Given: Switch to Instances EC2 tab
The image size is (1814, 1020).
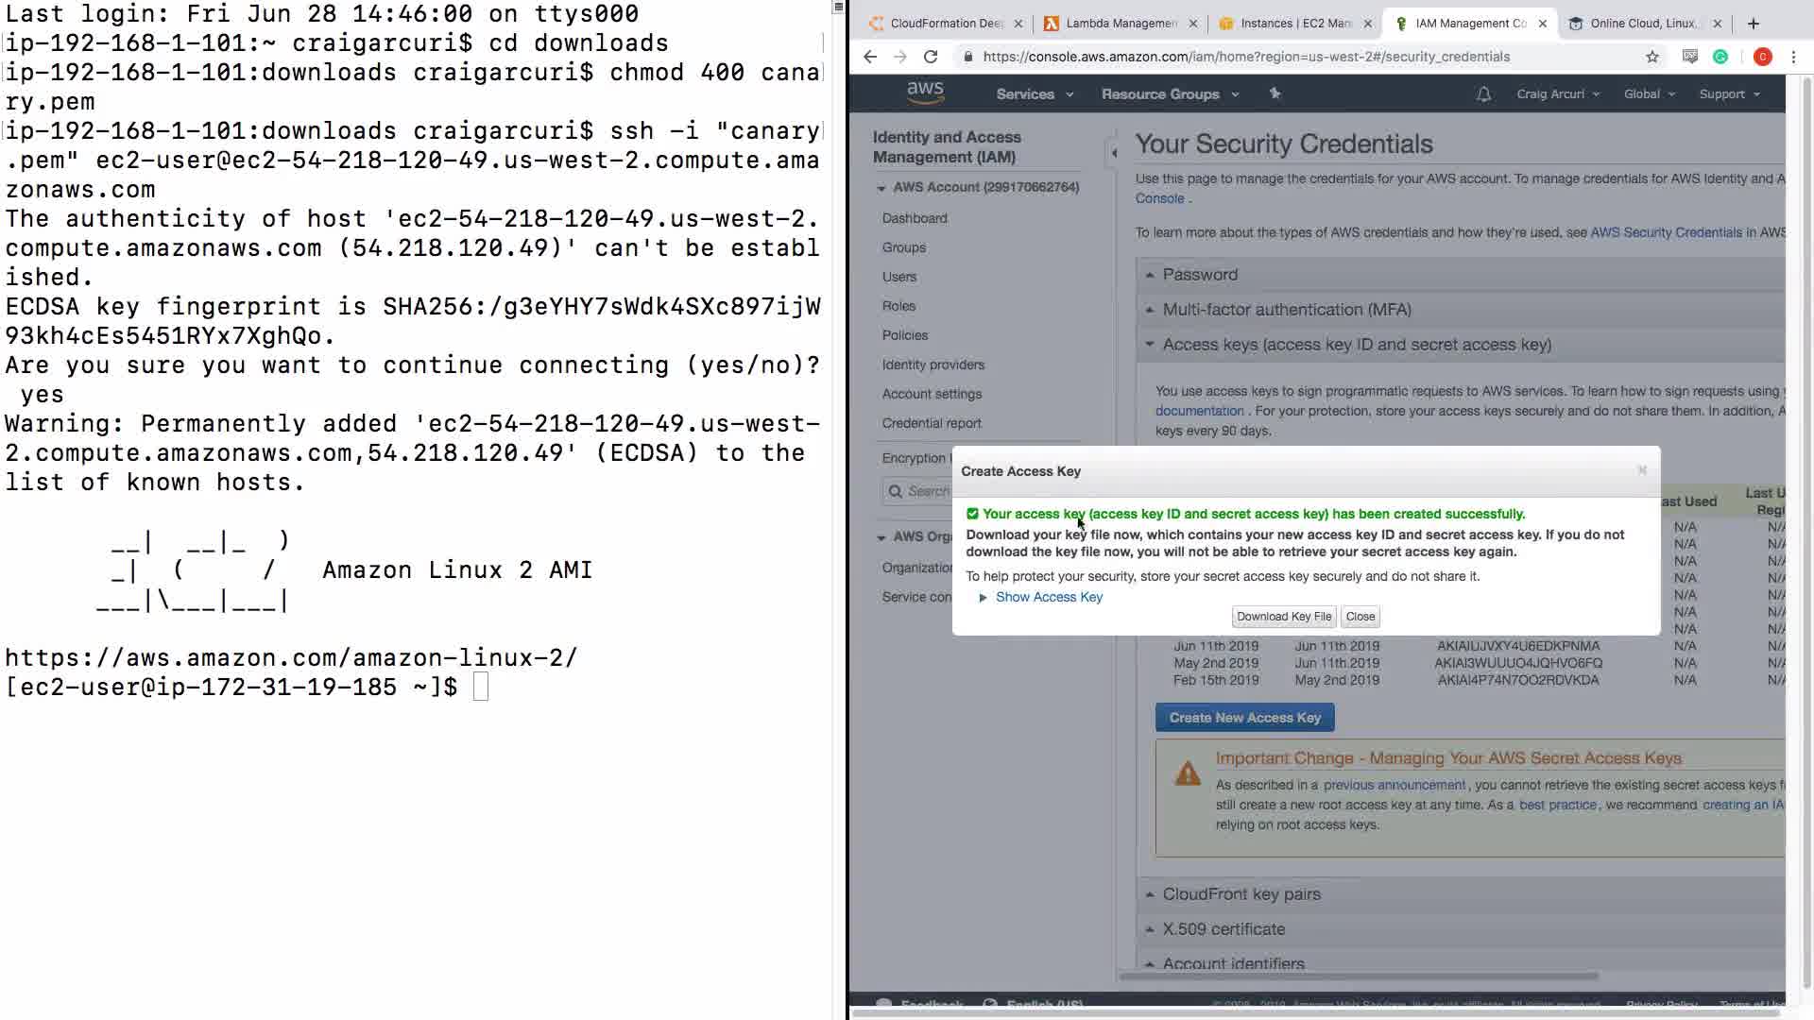Looking at the screenshot, I should coord(1294,24).
